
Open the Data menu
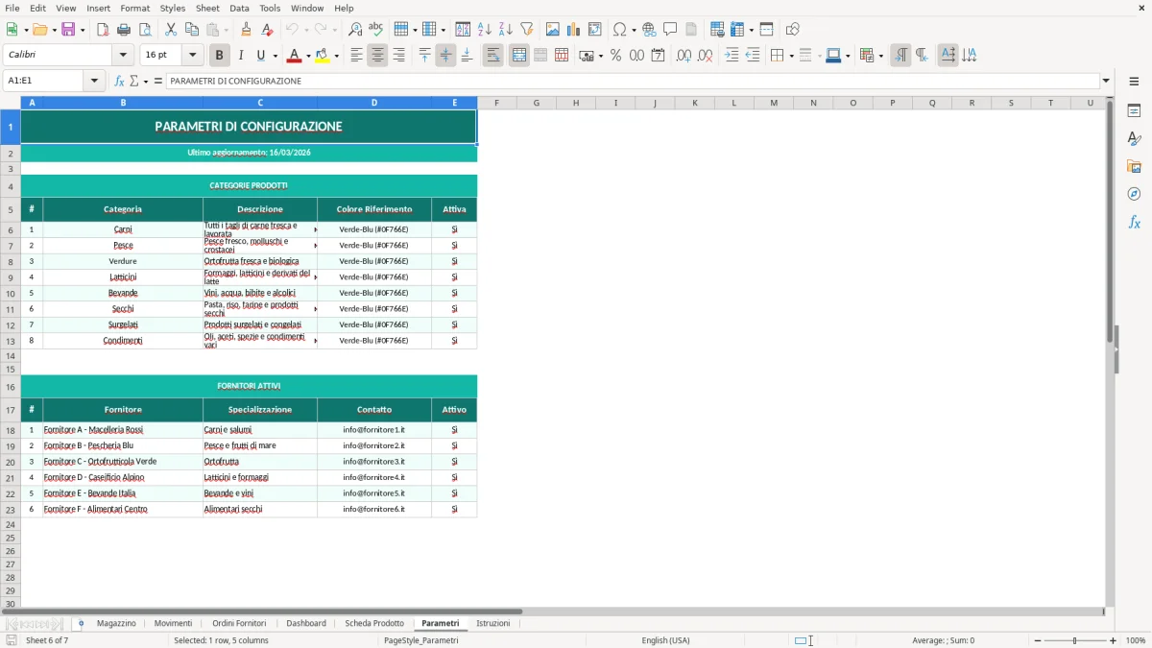coord(239,8)
